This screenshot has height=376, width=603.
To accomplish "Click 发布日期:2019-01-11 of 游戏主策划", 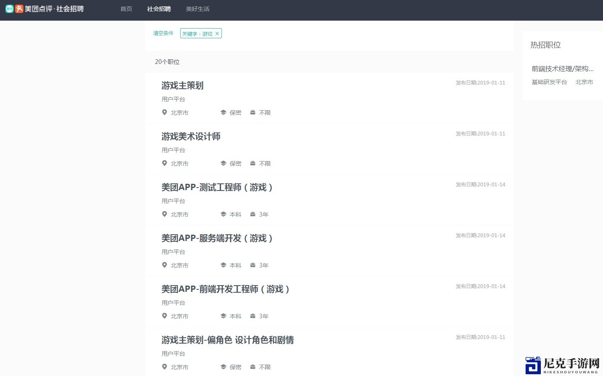I will pyautogui.click(x=480, y=83).
